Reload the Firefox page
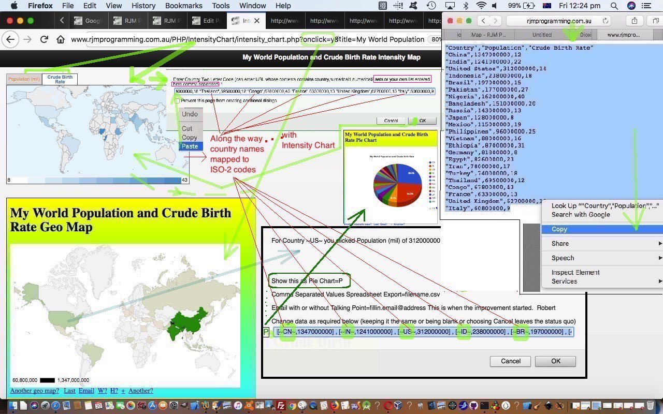663x414 pixels. (x=44, y=39)
